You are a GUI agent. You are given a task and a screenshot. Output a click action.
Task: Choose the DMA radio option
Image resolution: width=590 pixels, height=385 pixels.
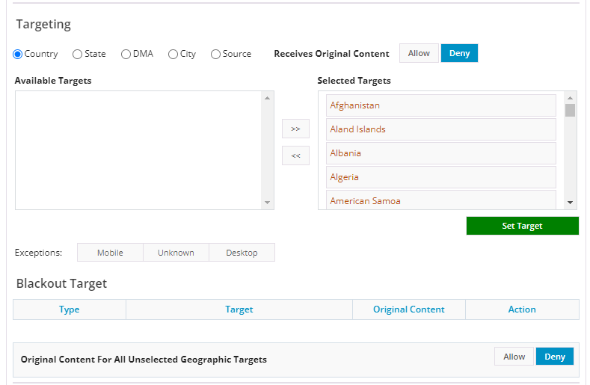(126, 54)
